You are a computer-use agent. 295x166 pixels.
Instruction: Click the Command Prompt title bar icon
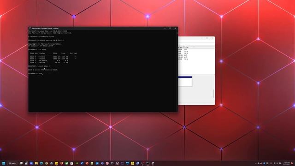[x=30, y=29]
